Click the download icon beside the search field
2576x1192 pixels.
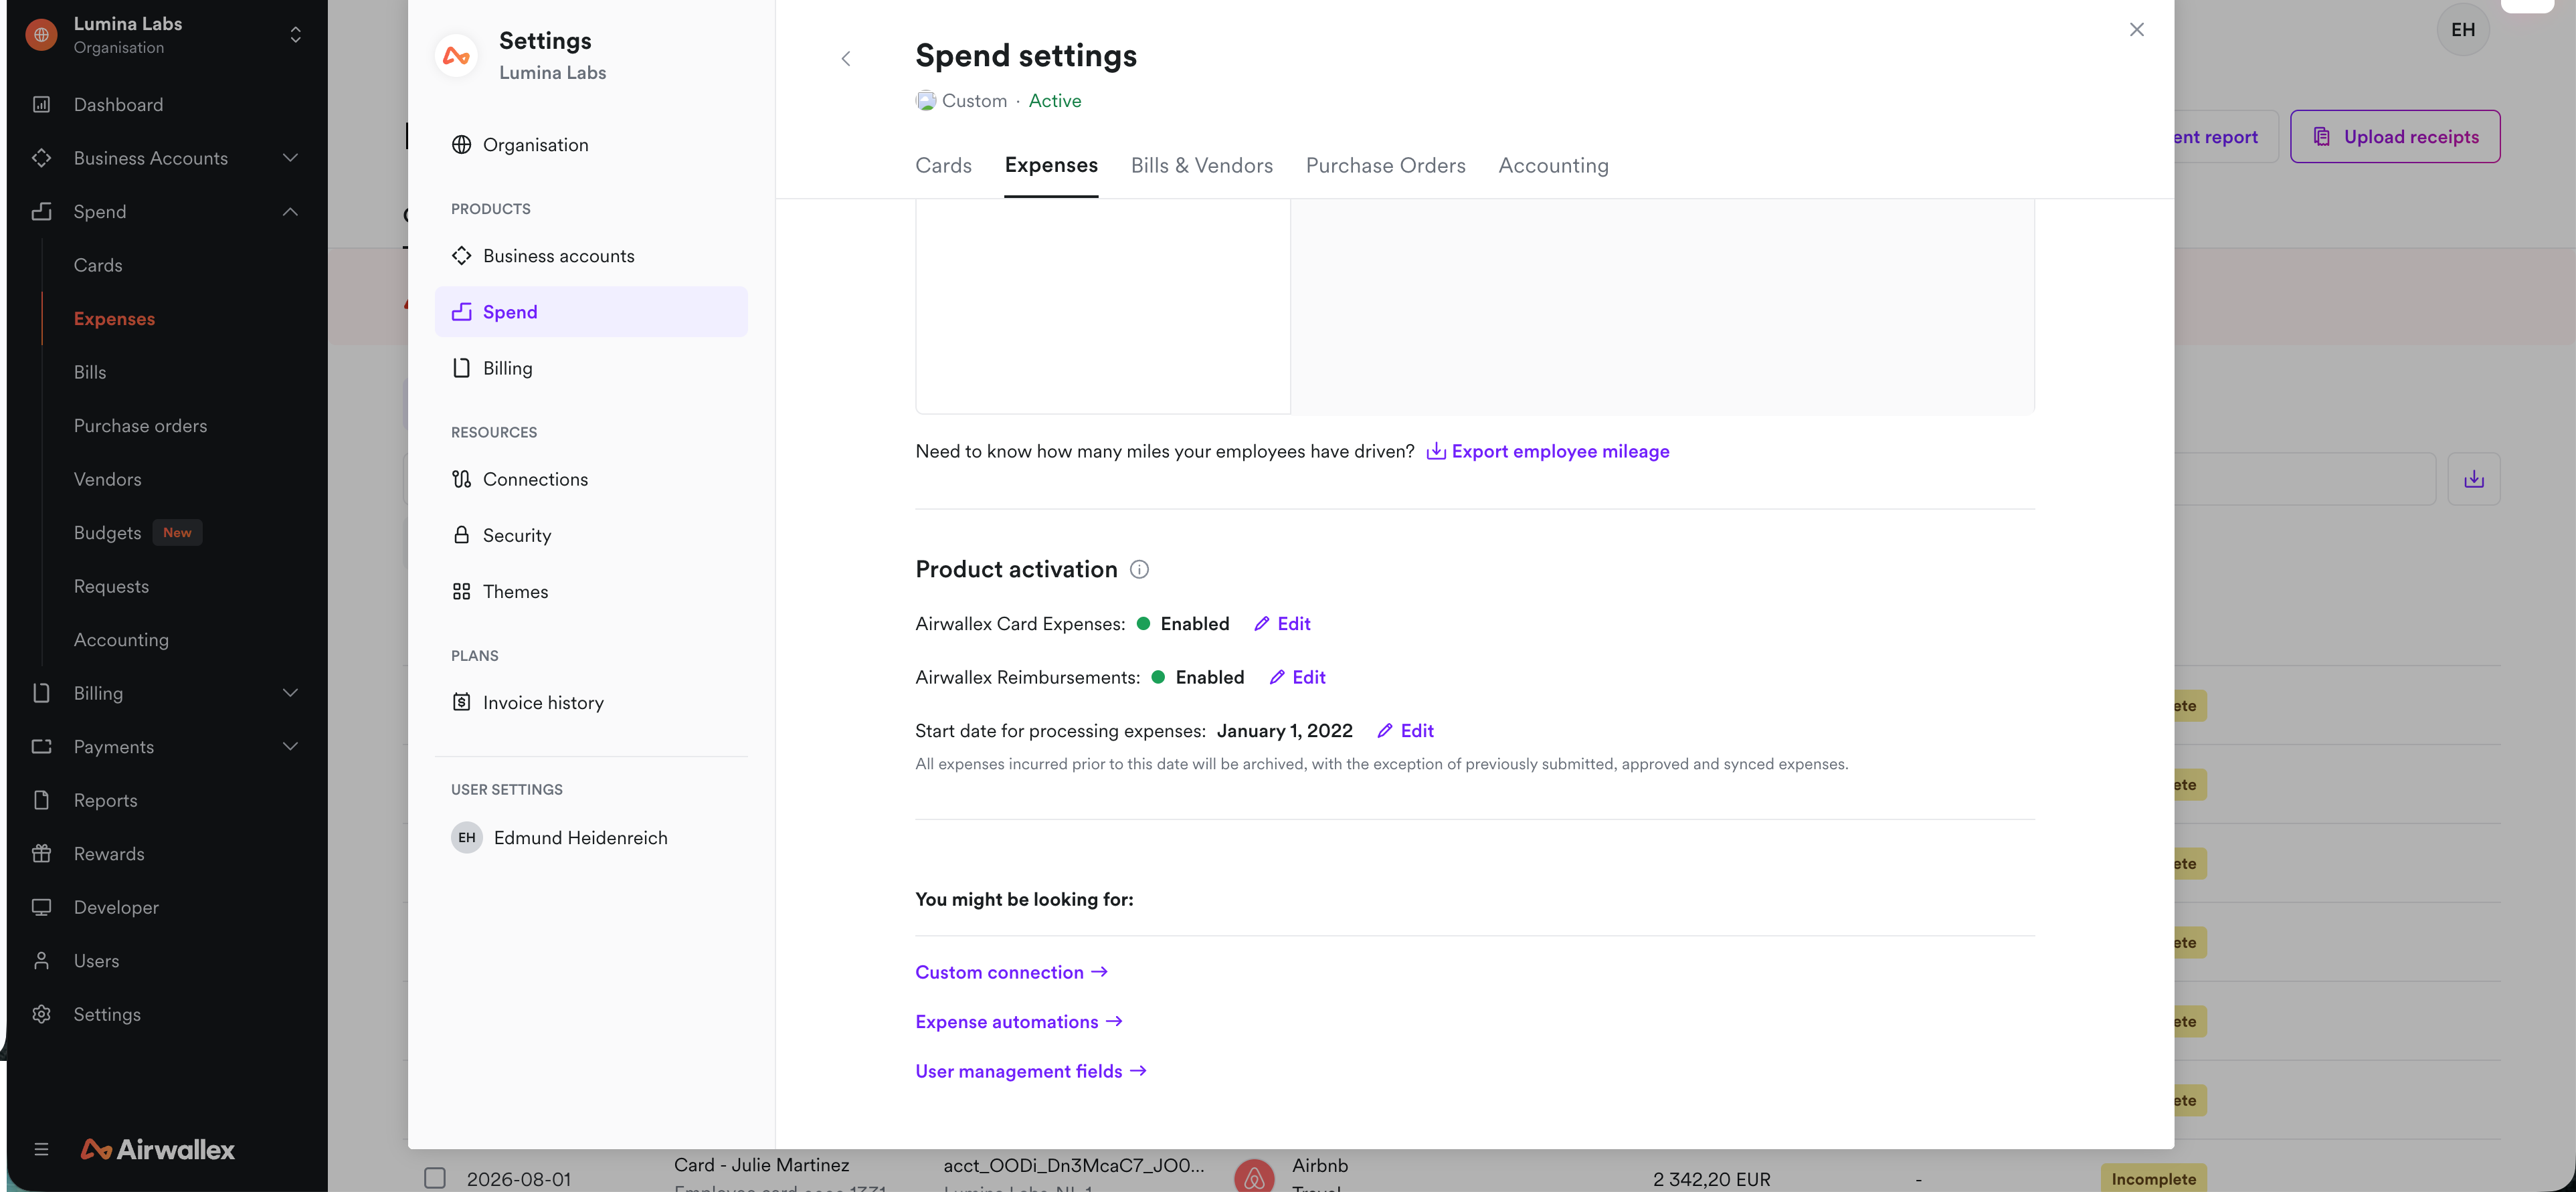tap(2474, 479)
